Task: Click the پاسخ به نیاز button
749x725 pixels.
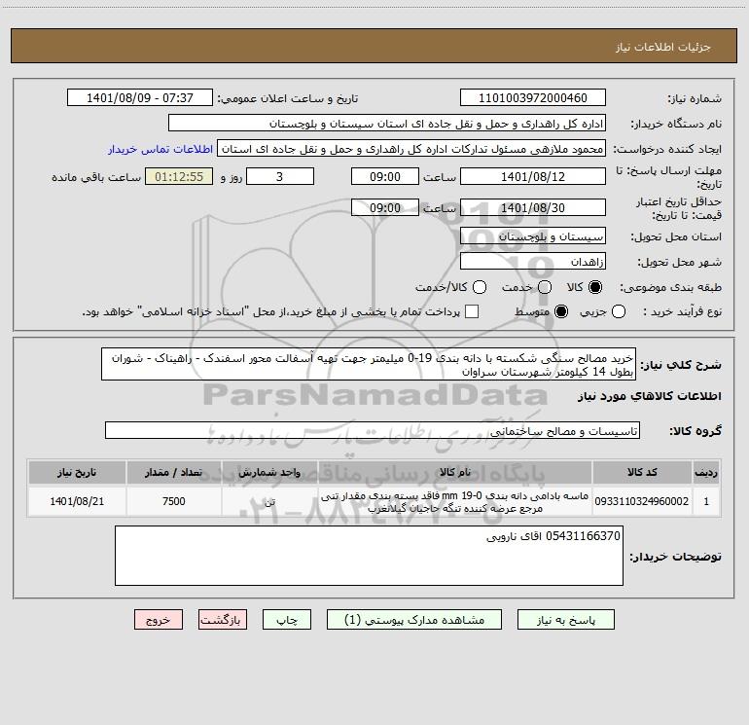Action: click(566, 620)
